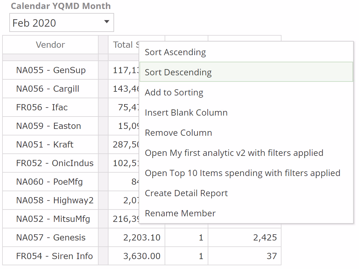Choose Sort Descending menu option
This screenshot has height=269, width=359.
[178, 73]
